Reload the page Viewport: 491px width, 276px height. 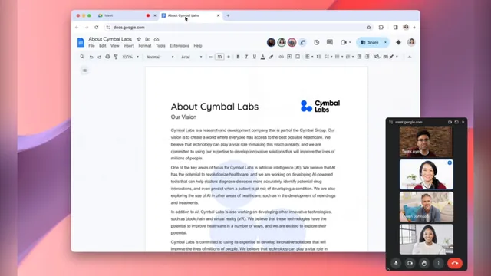97,28
